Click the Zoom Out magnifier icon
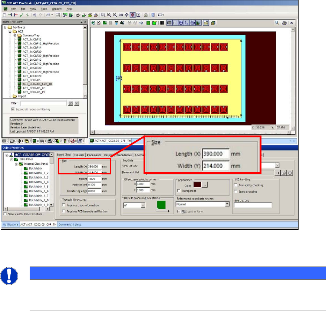 tap(115, 15)
